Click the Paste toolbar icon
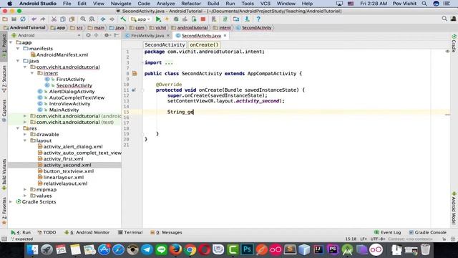 [72, 19]
